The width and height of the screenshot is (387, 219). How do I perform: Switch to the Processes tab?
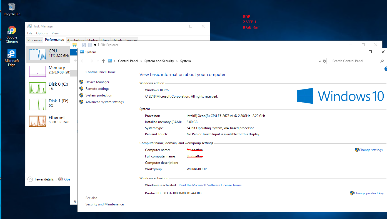34,40
